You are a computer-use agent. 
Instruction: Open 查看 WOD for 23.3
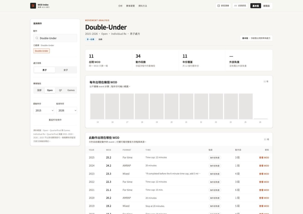click(x=264, y=174)
